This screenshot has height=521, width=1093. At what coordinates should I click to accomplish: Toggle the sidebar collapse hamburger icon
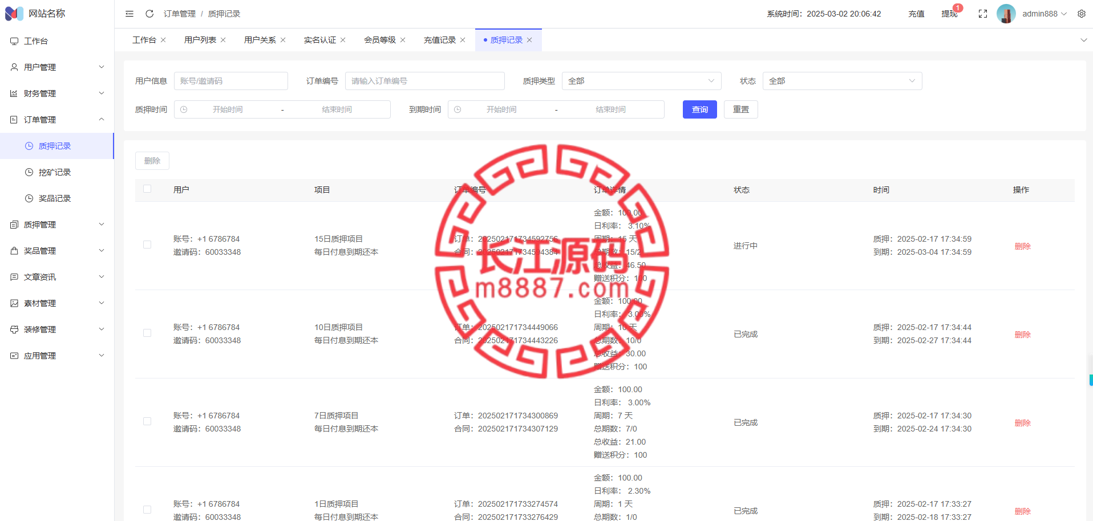coord(129,14)
